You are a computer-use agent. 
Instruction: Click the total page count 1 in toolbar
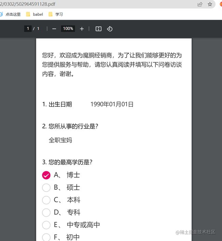38,29
